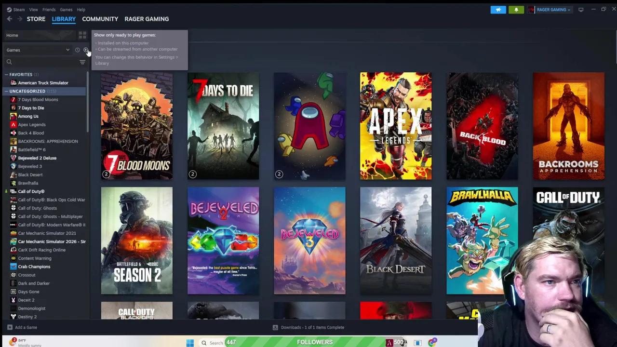The width and height of the screenshot is (617, 347).
Task: Open the Help menu
Action: coord(81,10)
